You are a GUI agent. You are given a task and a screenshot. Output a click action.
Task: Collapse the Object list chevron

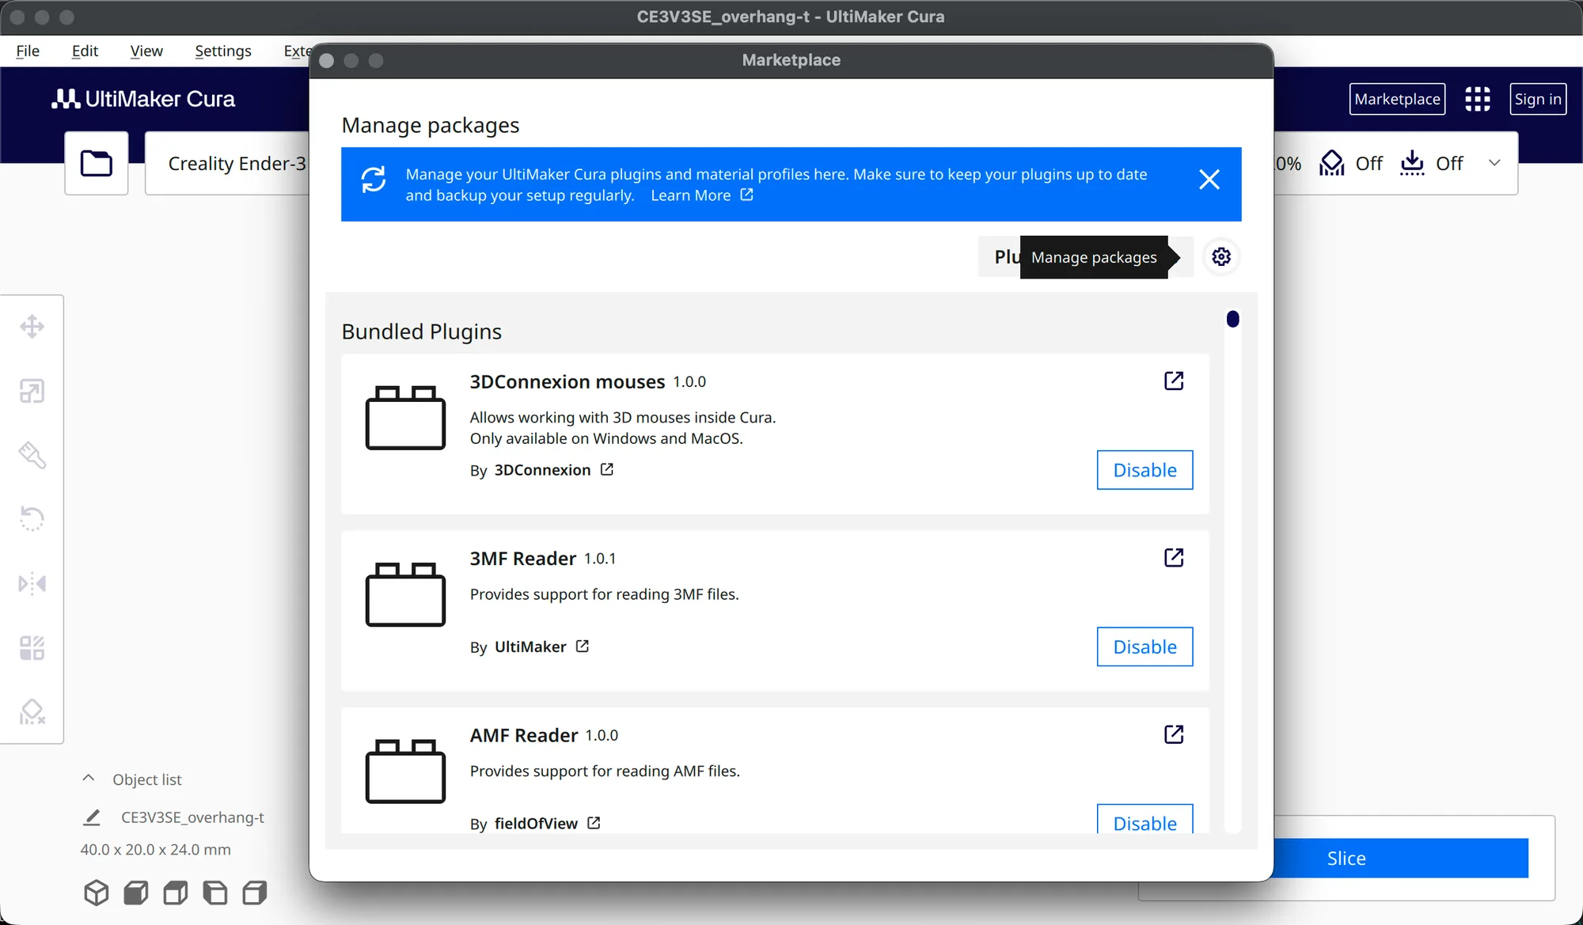(x=89, y=779)
